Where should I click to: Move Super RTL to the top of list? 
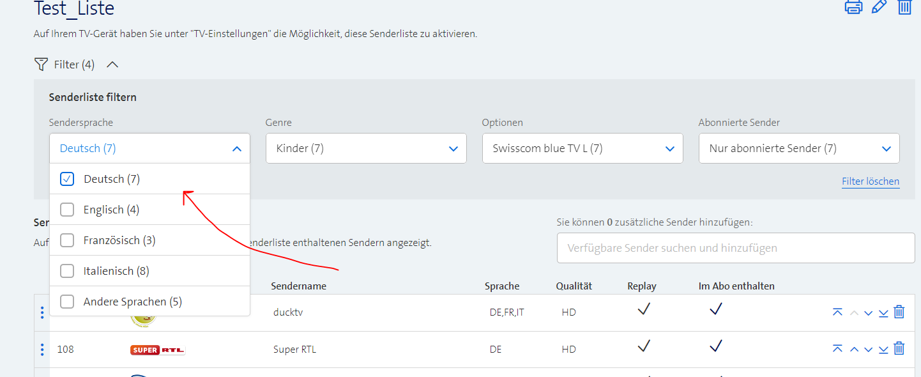click(838, 349)
